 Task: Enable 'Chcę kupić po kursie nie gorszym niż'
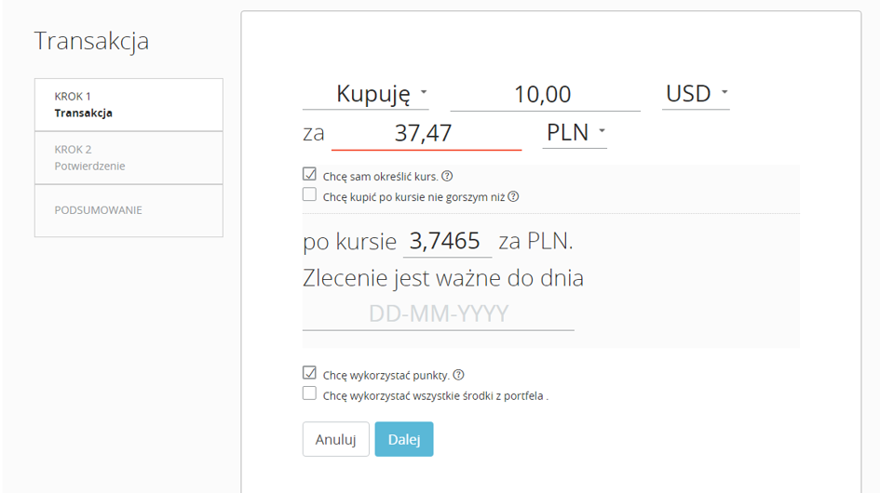click(x=309, y=194)
